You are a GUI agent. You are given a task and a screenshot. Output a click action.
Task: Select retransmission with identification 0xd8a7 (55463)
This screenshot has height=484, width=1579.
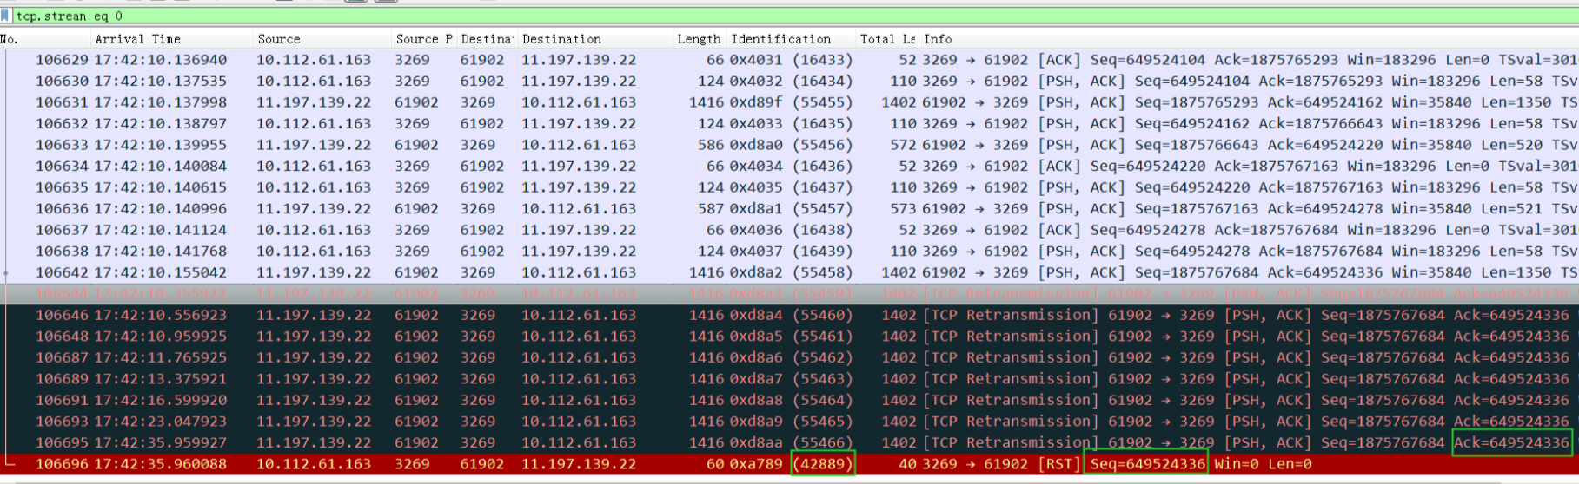coord(789,378)
